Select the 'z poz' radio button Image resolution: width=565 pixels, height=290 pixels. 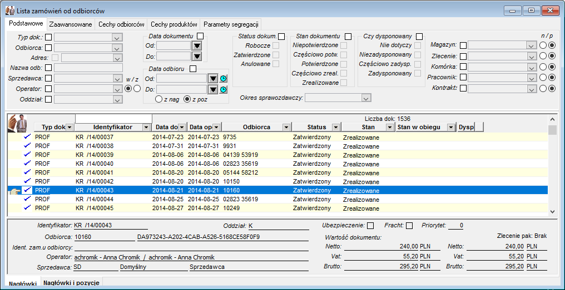[187, 100]
